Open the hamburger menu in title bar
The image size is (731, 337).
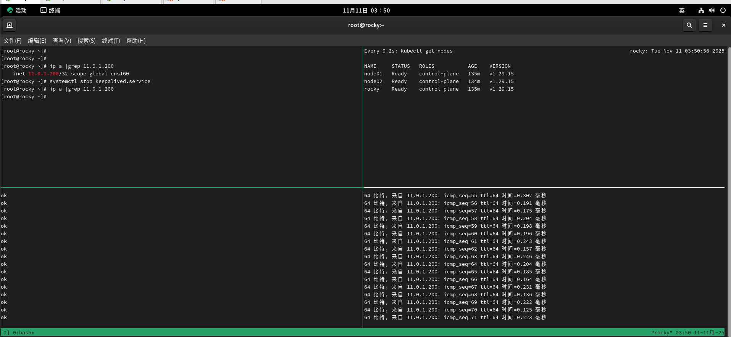(x=705, y=25)
